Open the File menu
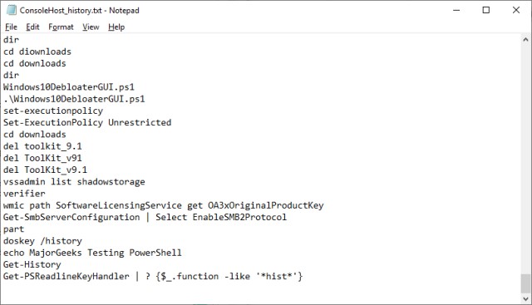This screenshot has width=532, height=305. tap(11, 27)
